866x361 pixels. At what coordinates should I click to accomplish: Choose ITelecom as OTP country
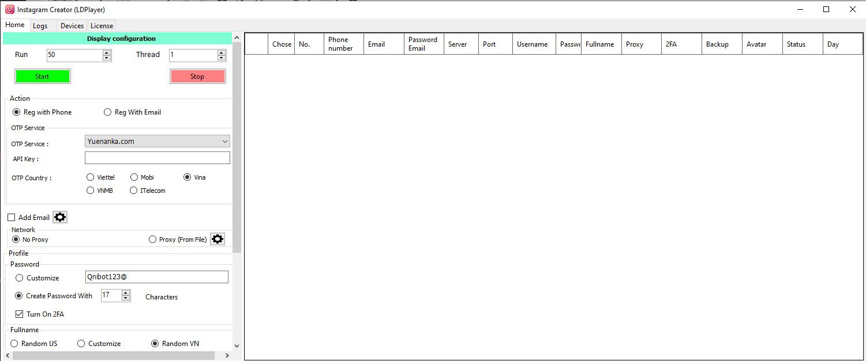pyautogui.click(x=148, y=191)
